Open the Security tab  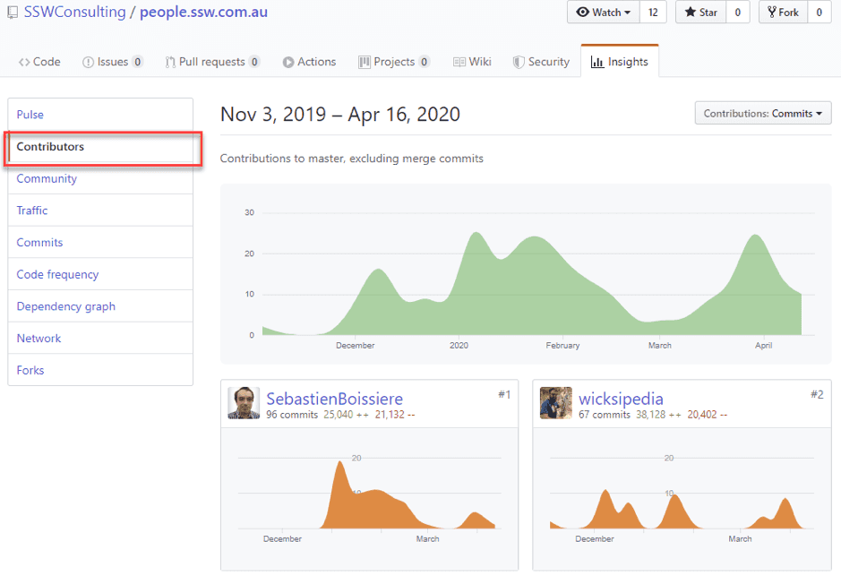[541, 62]
